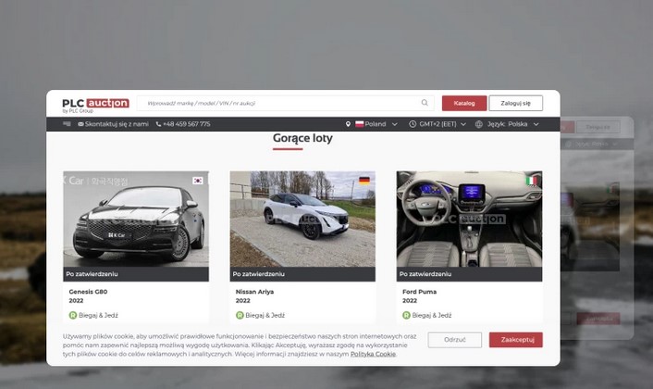The width and height of the screenshot is (653, 389).
Task: Expand the Poland country dropdown
Action: [x=376, y=124]
